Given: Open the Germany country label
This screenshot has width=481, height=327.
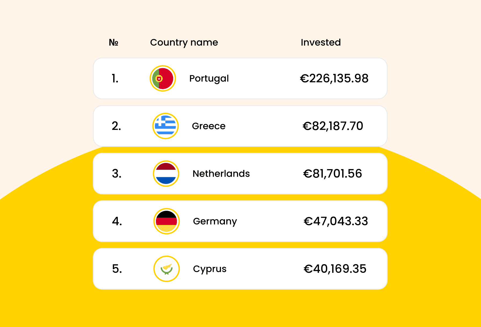Looking at the screenshot, I should (215, 221).
